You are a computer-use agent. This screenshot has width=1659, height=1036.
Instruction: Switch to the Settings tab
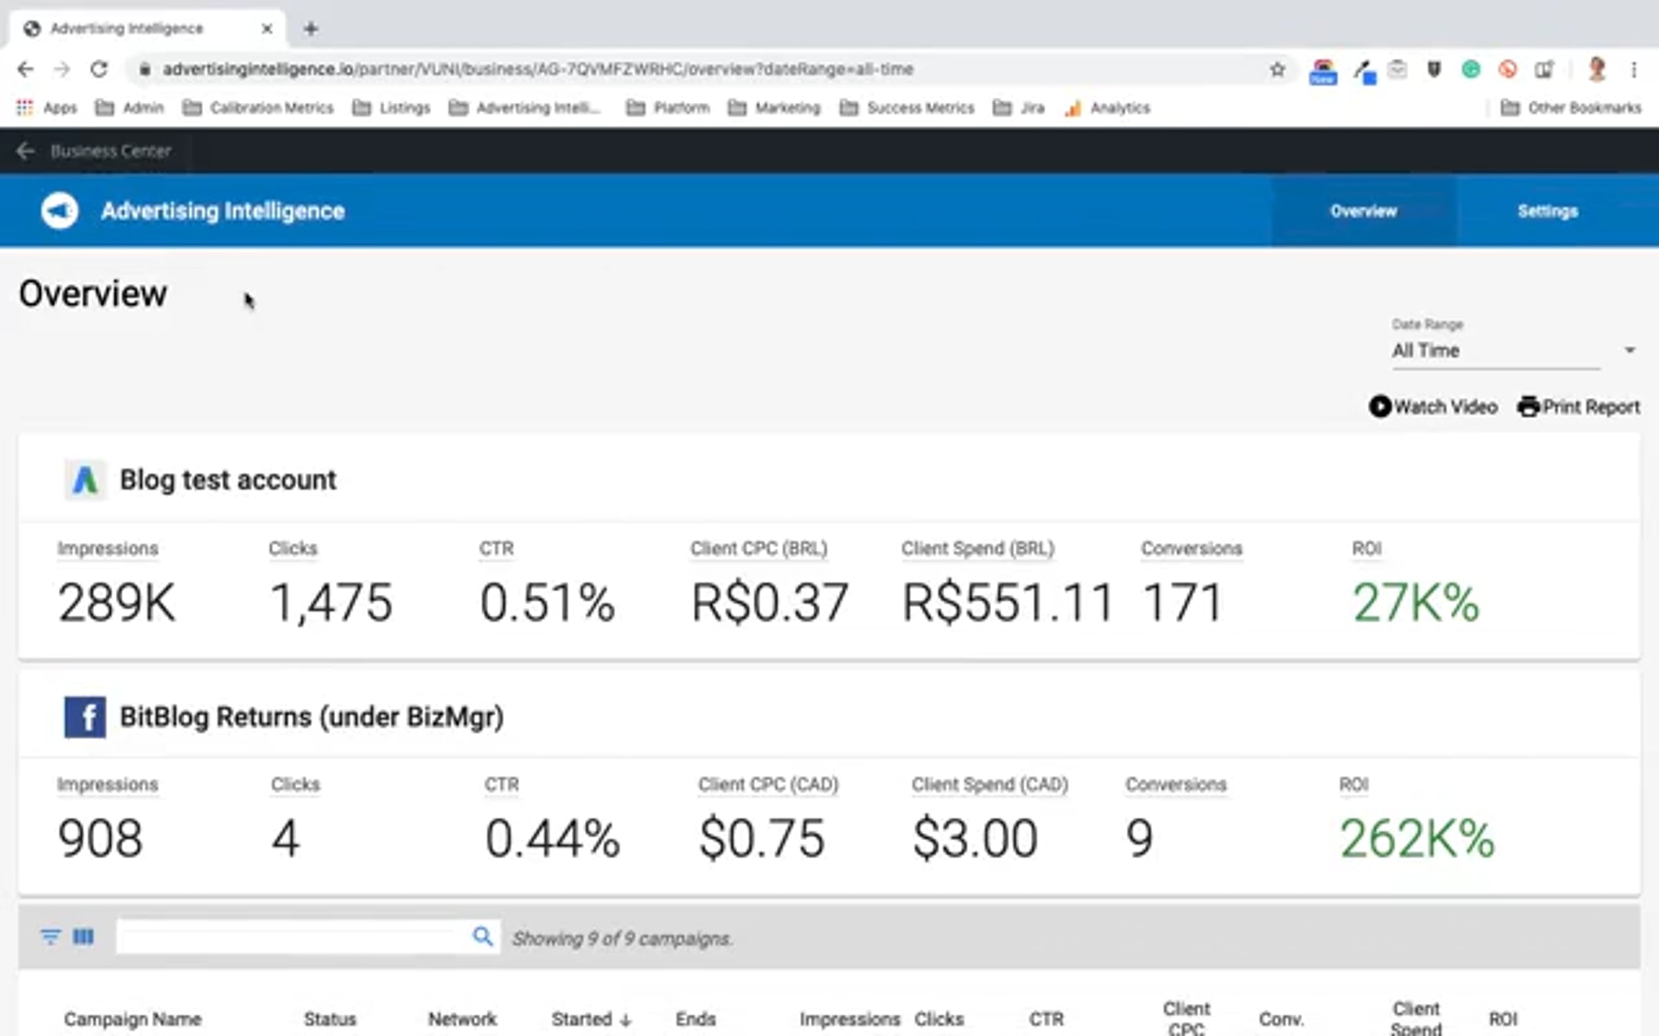tap(1548, 211)
